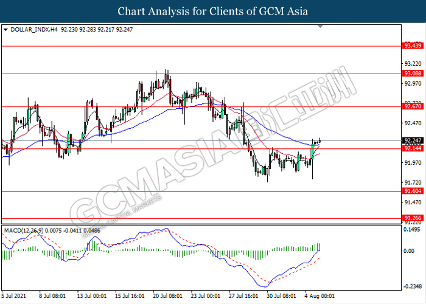This screenshot has width=426, height=304.
Task: Click the 92.470 price scale value
Action: [x=413, y=123]
